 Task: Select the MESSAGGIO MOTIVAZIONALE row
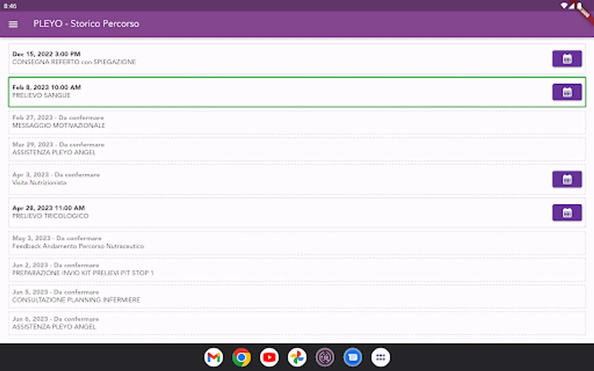(x=297, y=122)
